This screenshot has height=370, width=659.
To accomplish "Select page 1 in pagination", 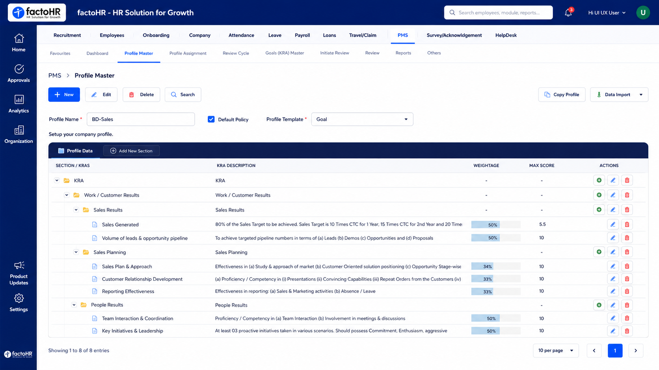I will 615,350.
